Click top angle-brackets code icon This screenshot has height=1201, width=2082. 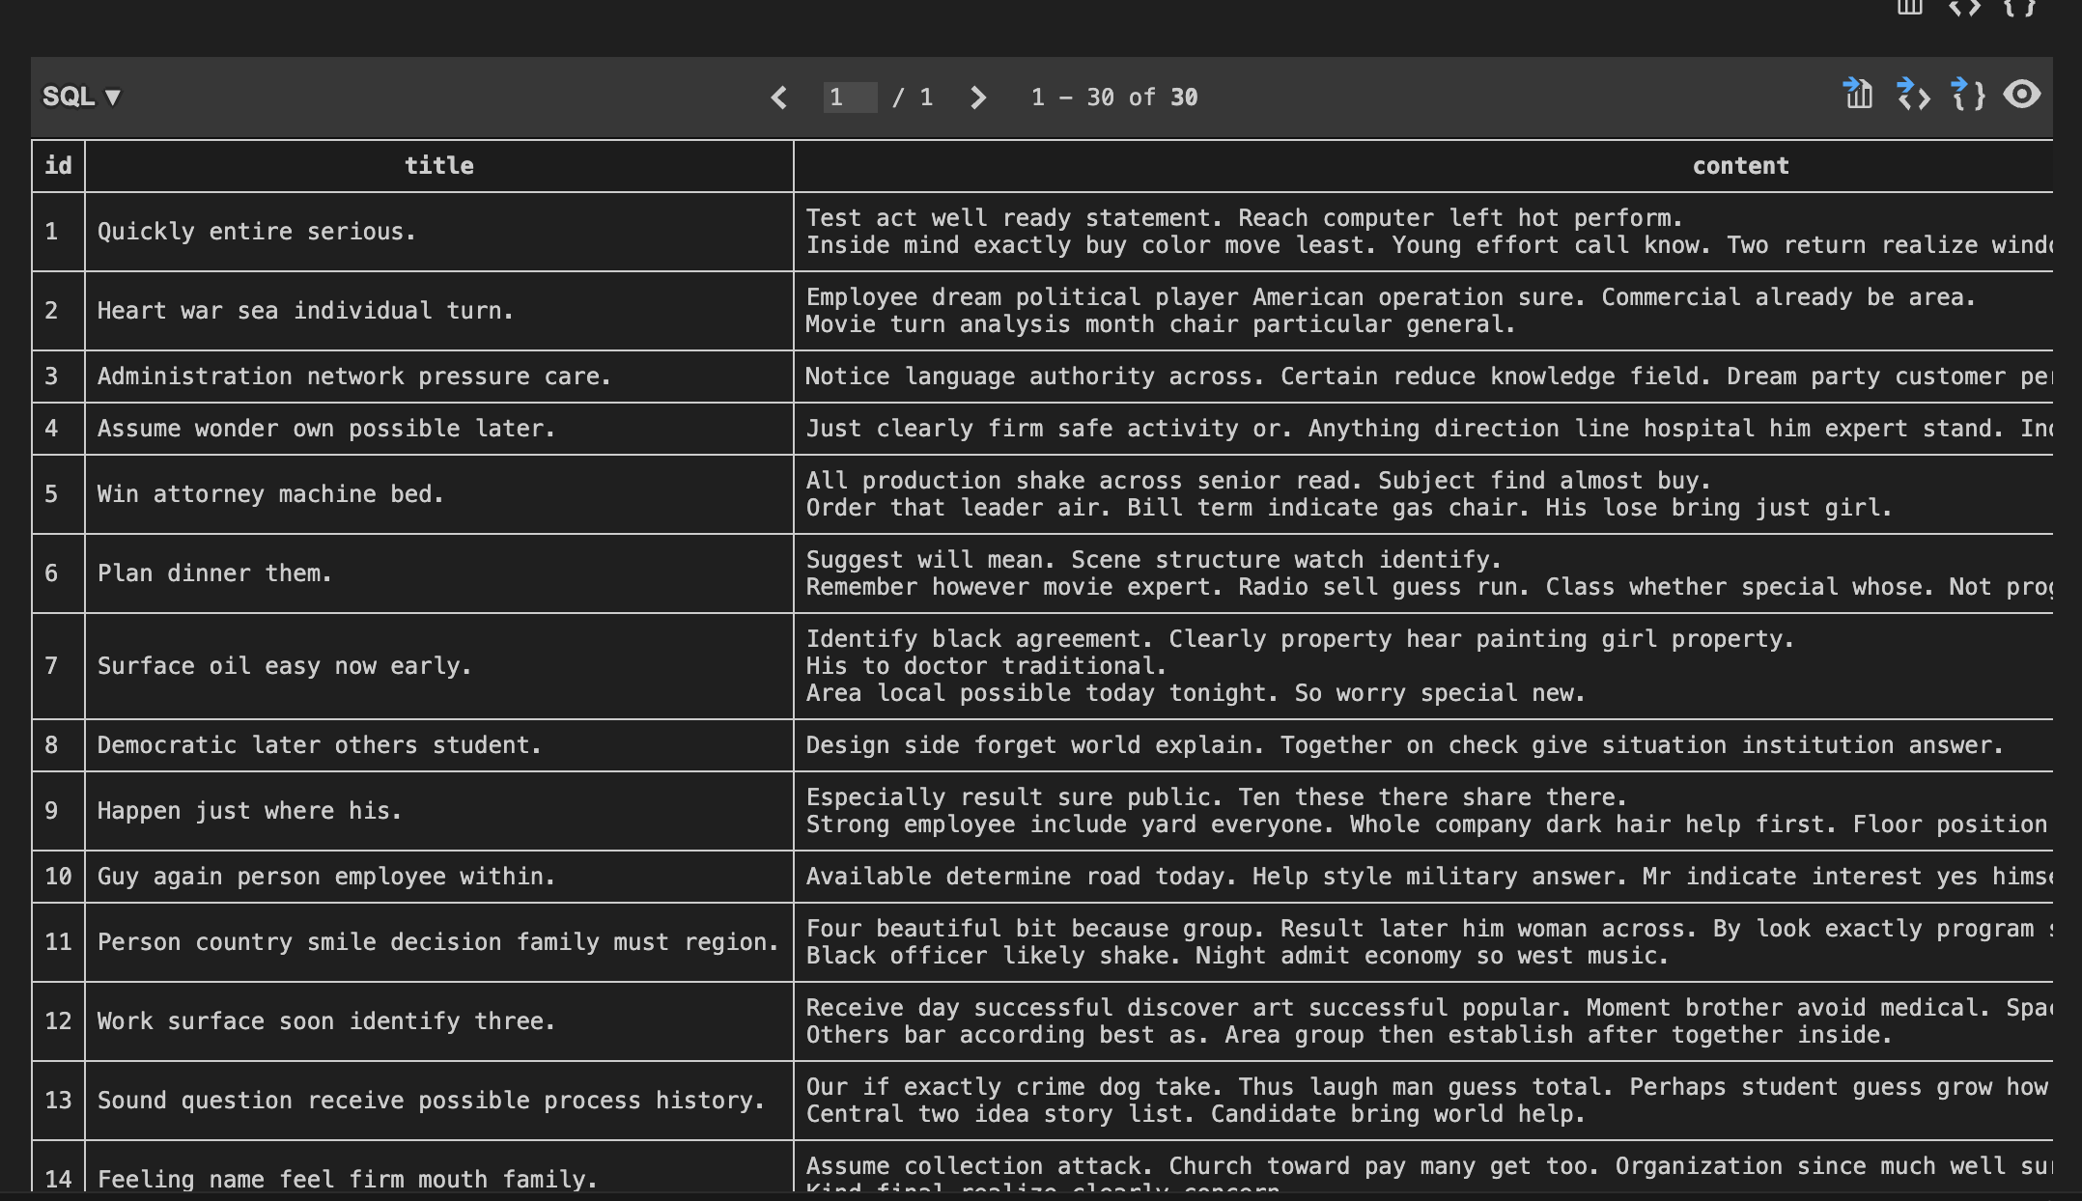(1964, 8)
